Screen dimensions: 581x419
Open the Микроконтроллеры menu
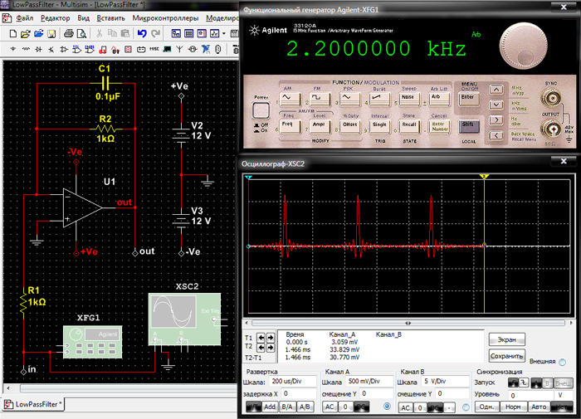(x=165, y=18)
